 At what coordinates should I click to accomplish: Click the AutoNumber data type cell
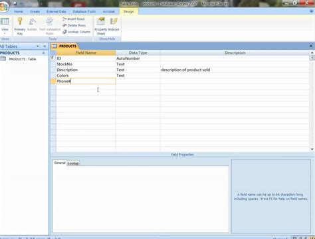(138, 58)
